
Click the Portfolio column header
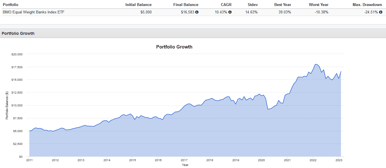(x=10, y=5)
